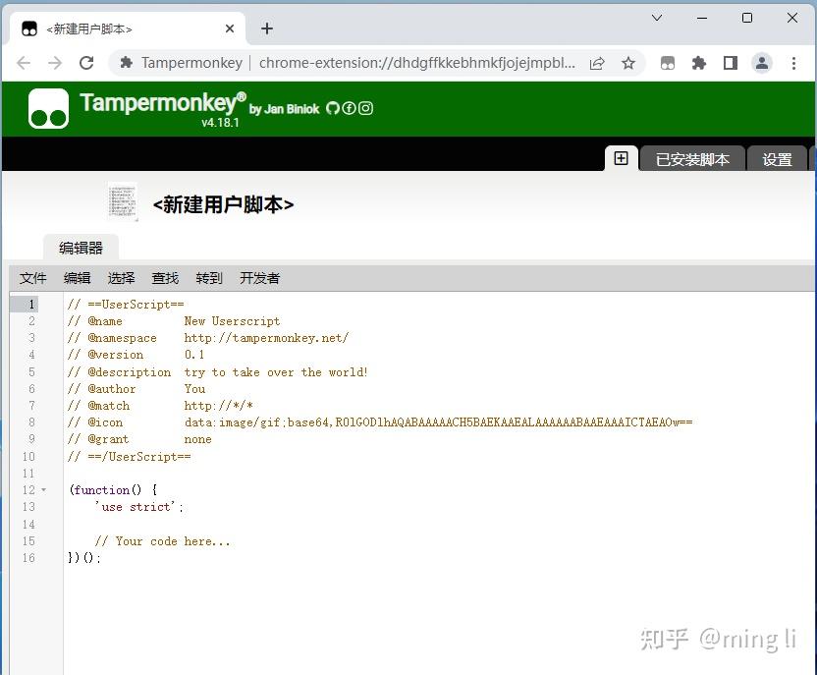The width and height of the screenshot is (817, 675).
Task: Click the page reload icon
Action: [86, 62]
